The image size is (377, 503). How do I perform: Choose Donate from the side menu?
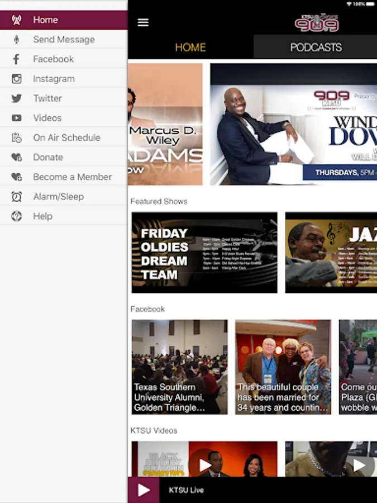click(64, 157)
